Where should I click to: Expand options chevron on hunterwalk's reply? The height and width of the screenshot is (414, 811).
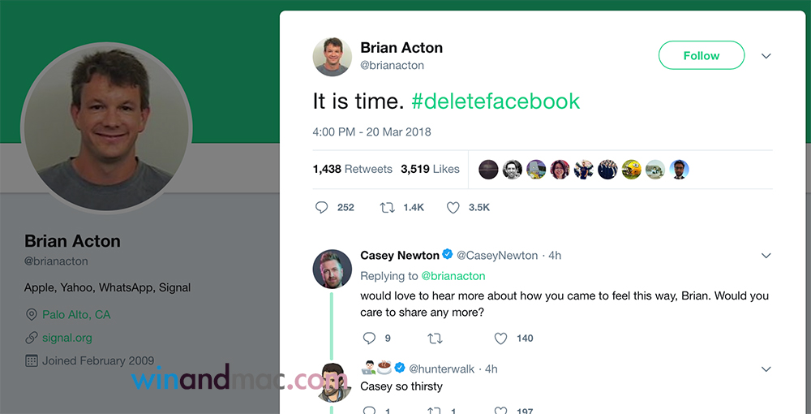[x=766, y=369]
